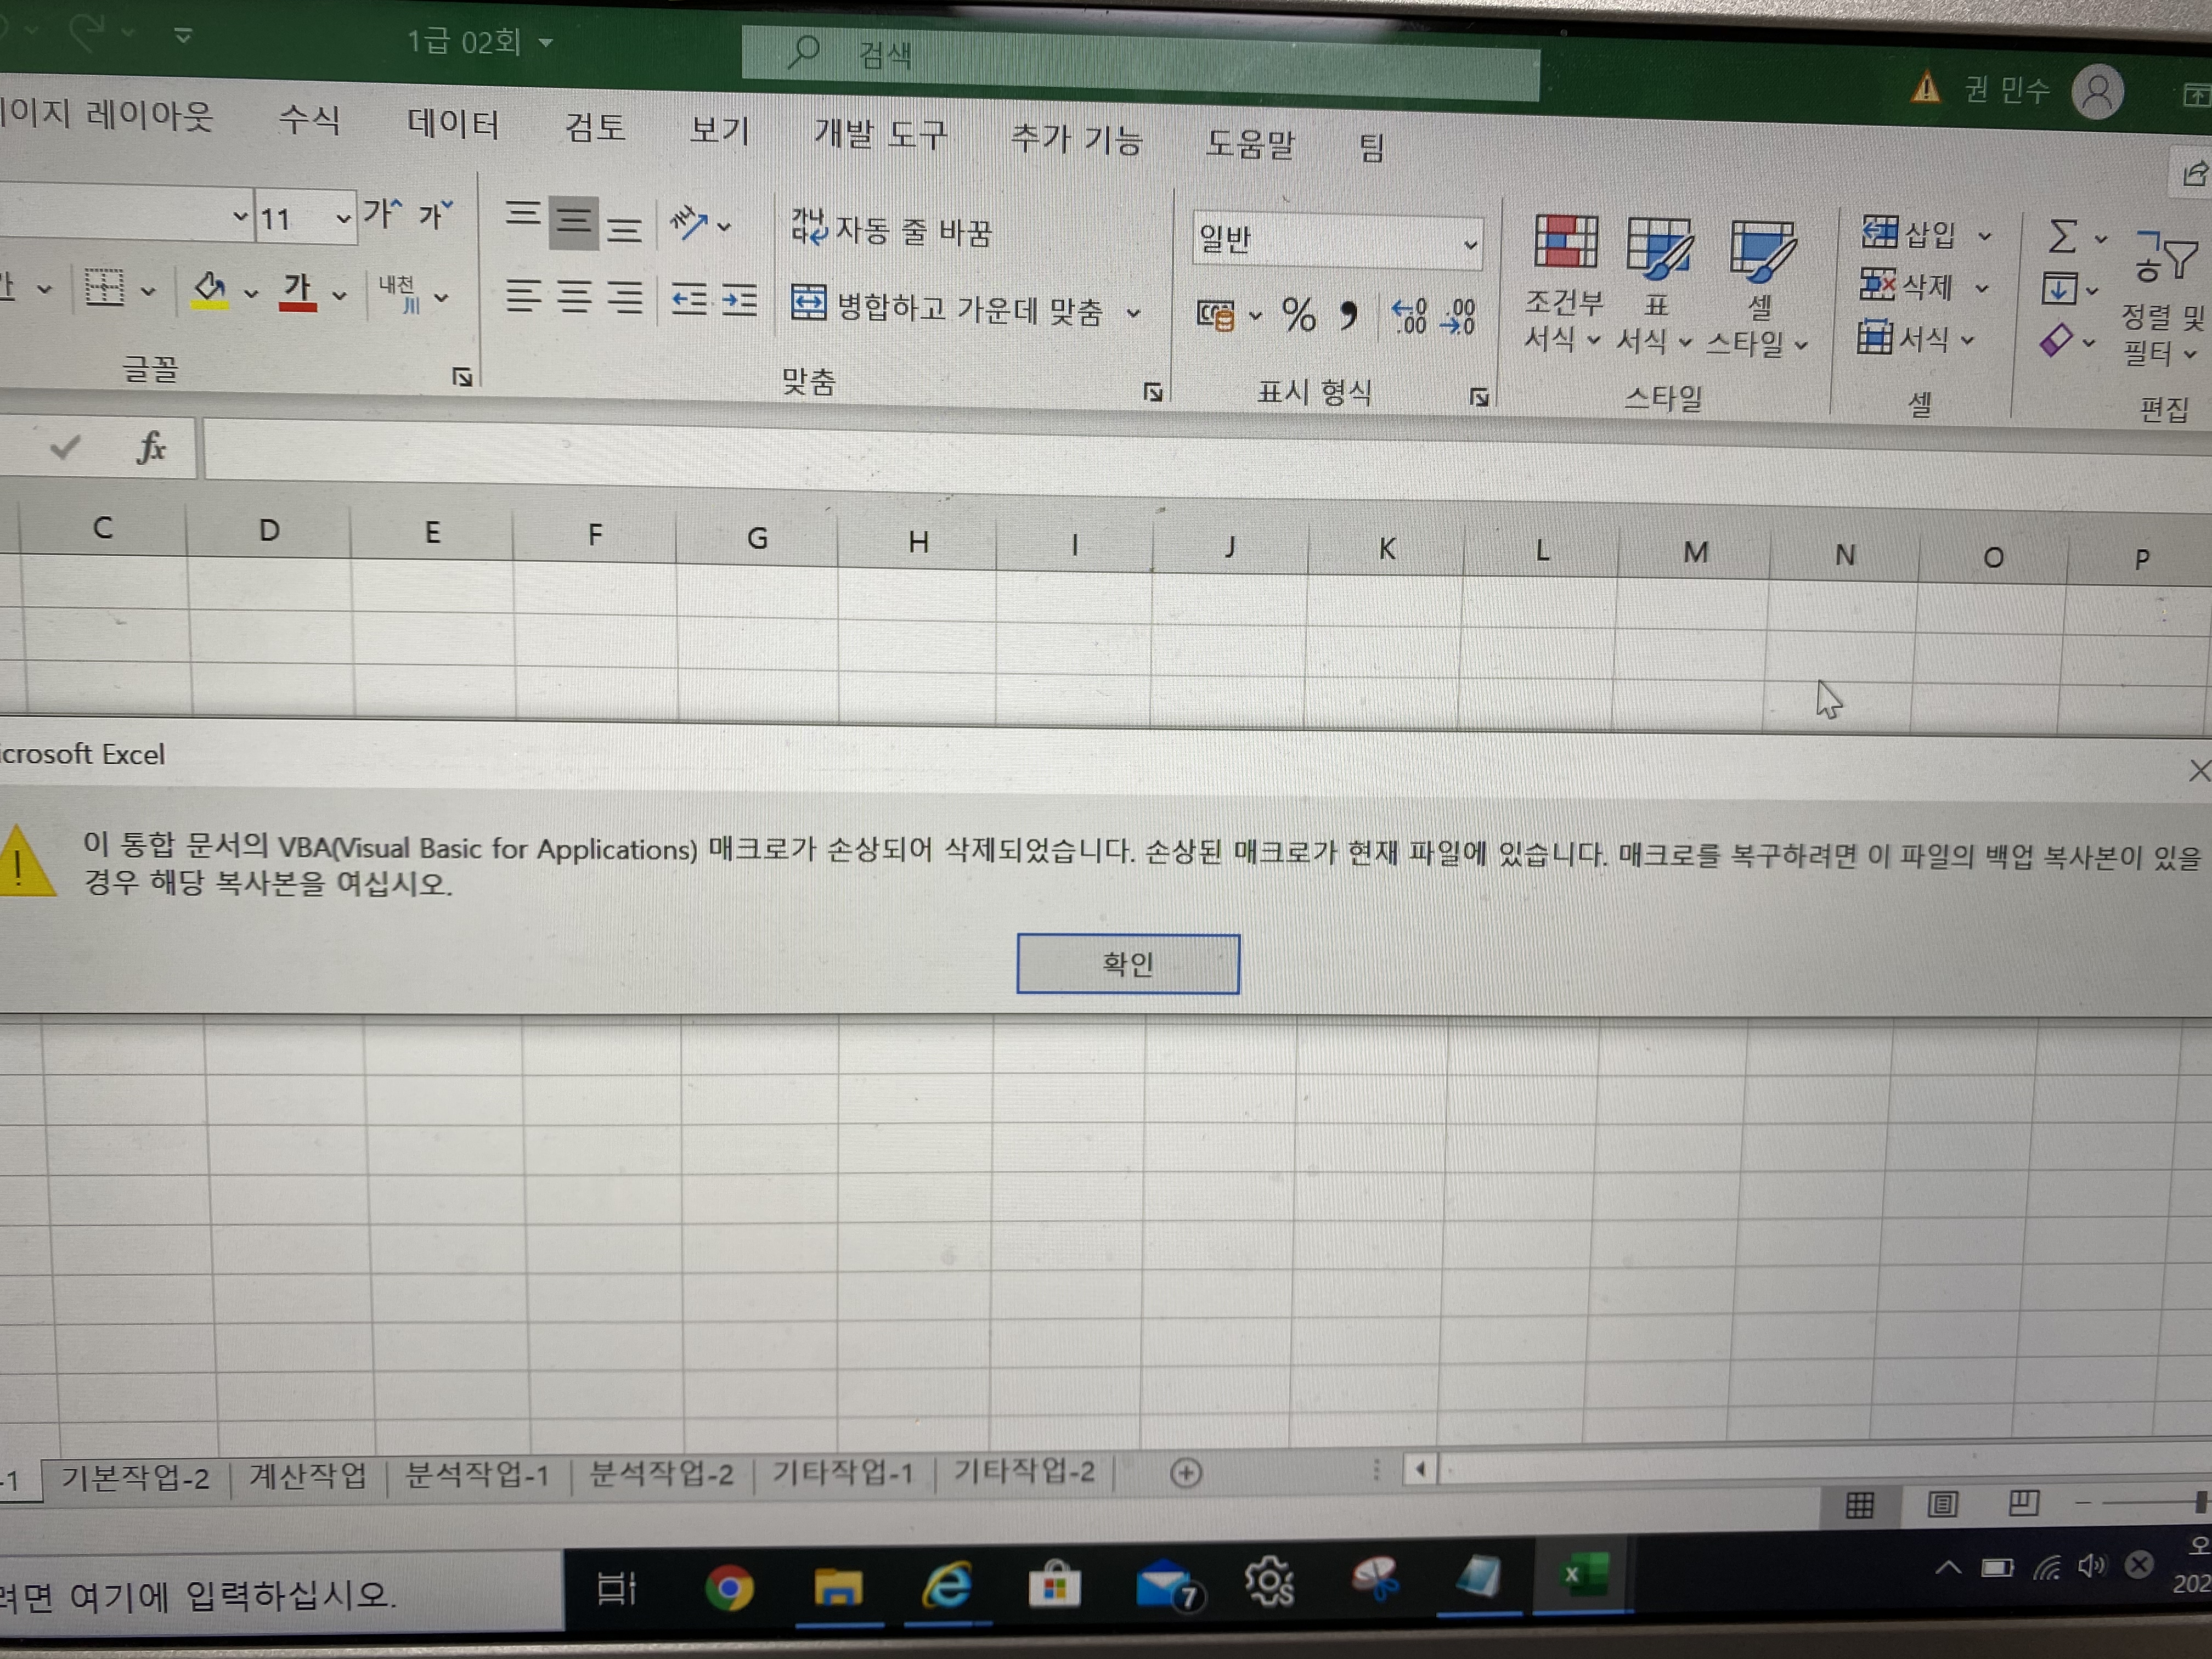Click the increase decimal icon
Viewport: 2212px width, 1659px height.
1409,316
